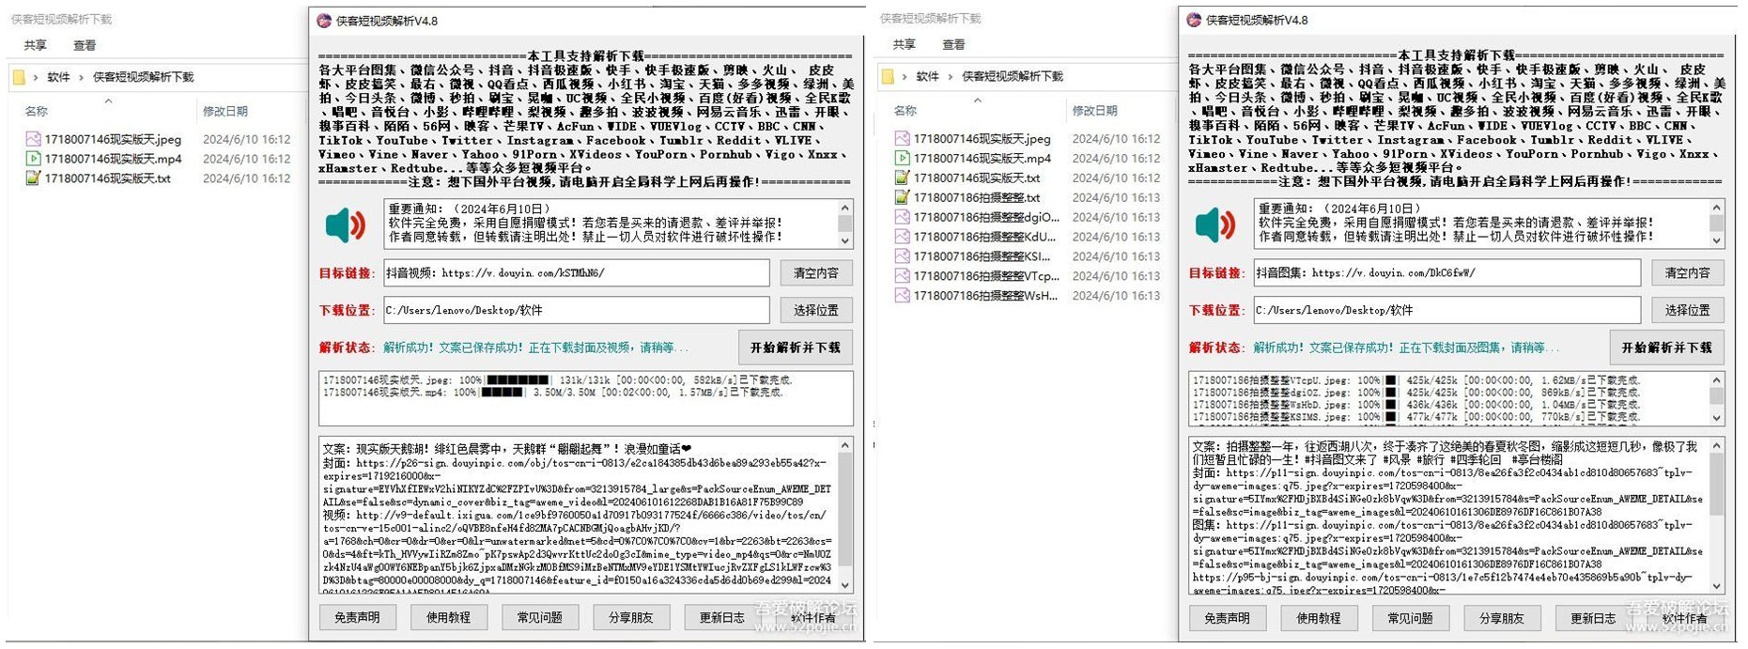Open 免责声明 in the 抖音视频 parser window
Viewport: 1748px width, 649px height.
357,617
